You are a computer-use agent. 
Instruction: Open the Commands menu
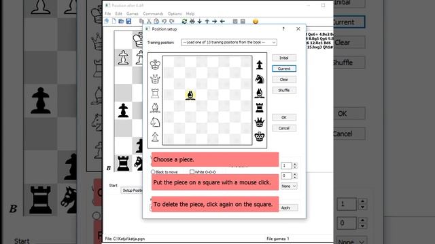pyautogui.click(x=153, y=14)
